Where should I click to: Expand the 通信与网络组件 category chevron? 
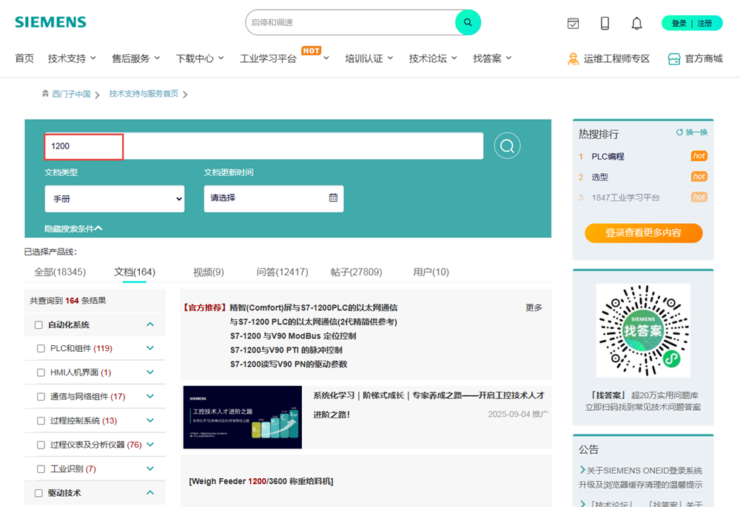pyautogui.click(x=150, y=397)
